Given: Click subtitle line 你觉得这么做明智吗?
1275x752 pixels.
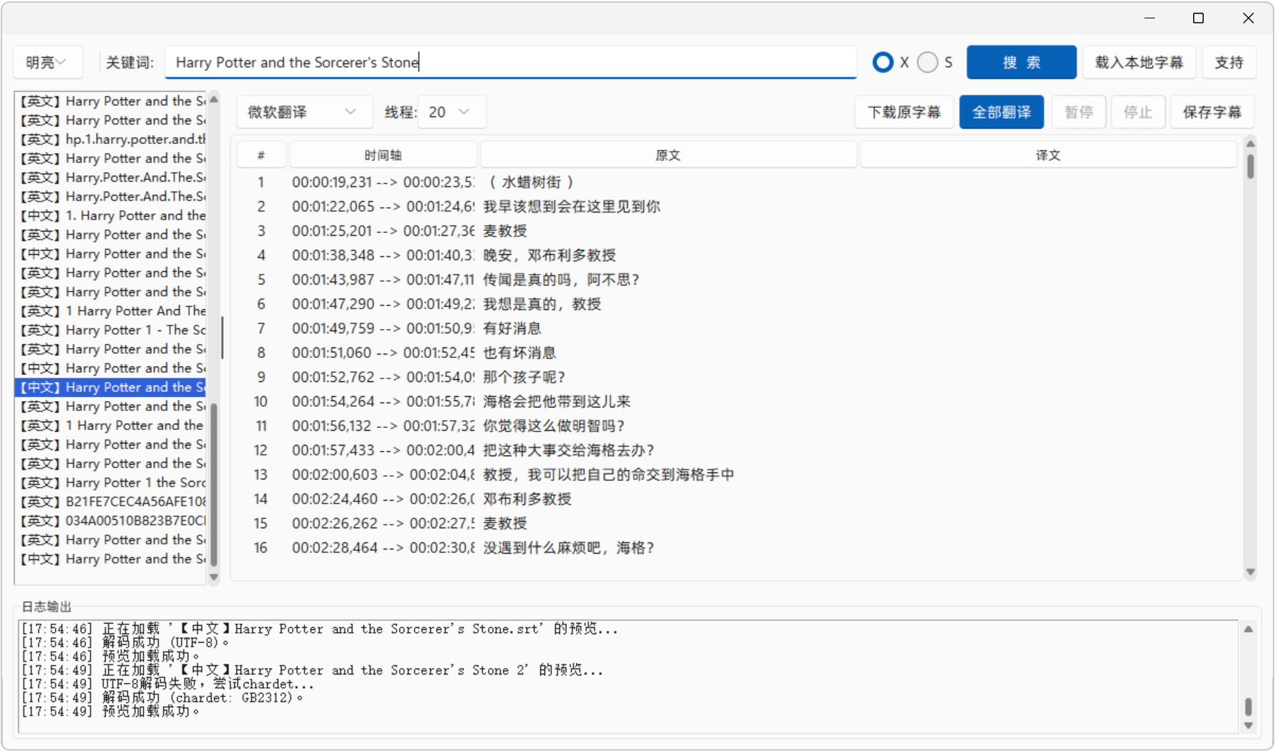Looking at the screenshot, I should (x=554, y=426).
